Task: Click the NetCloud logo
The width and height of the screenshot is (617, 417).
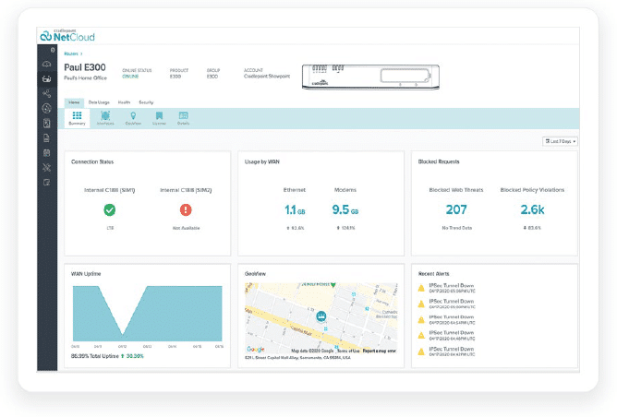Action: pyautogui.click(x=67, y=36)
